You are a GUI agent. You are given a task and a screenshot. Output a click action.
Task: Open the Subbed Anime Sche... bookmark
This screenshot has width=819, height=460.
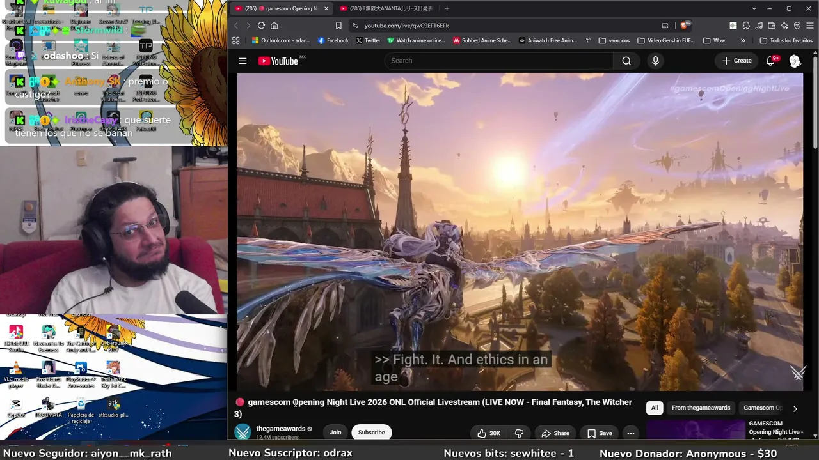point(482,40)
